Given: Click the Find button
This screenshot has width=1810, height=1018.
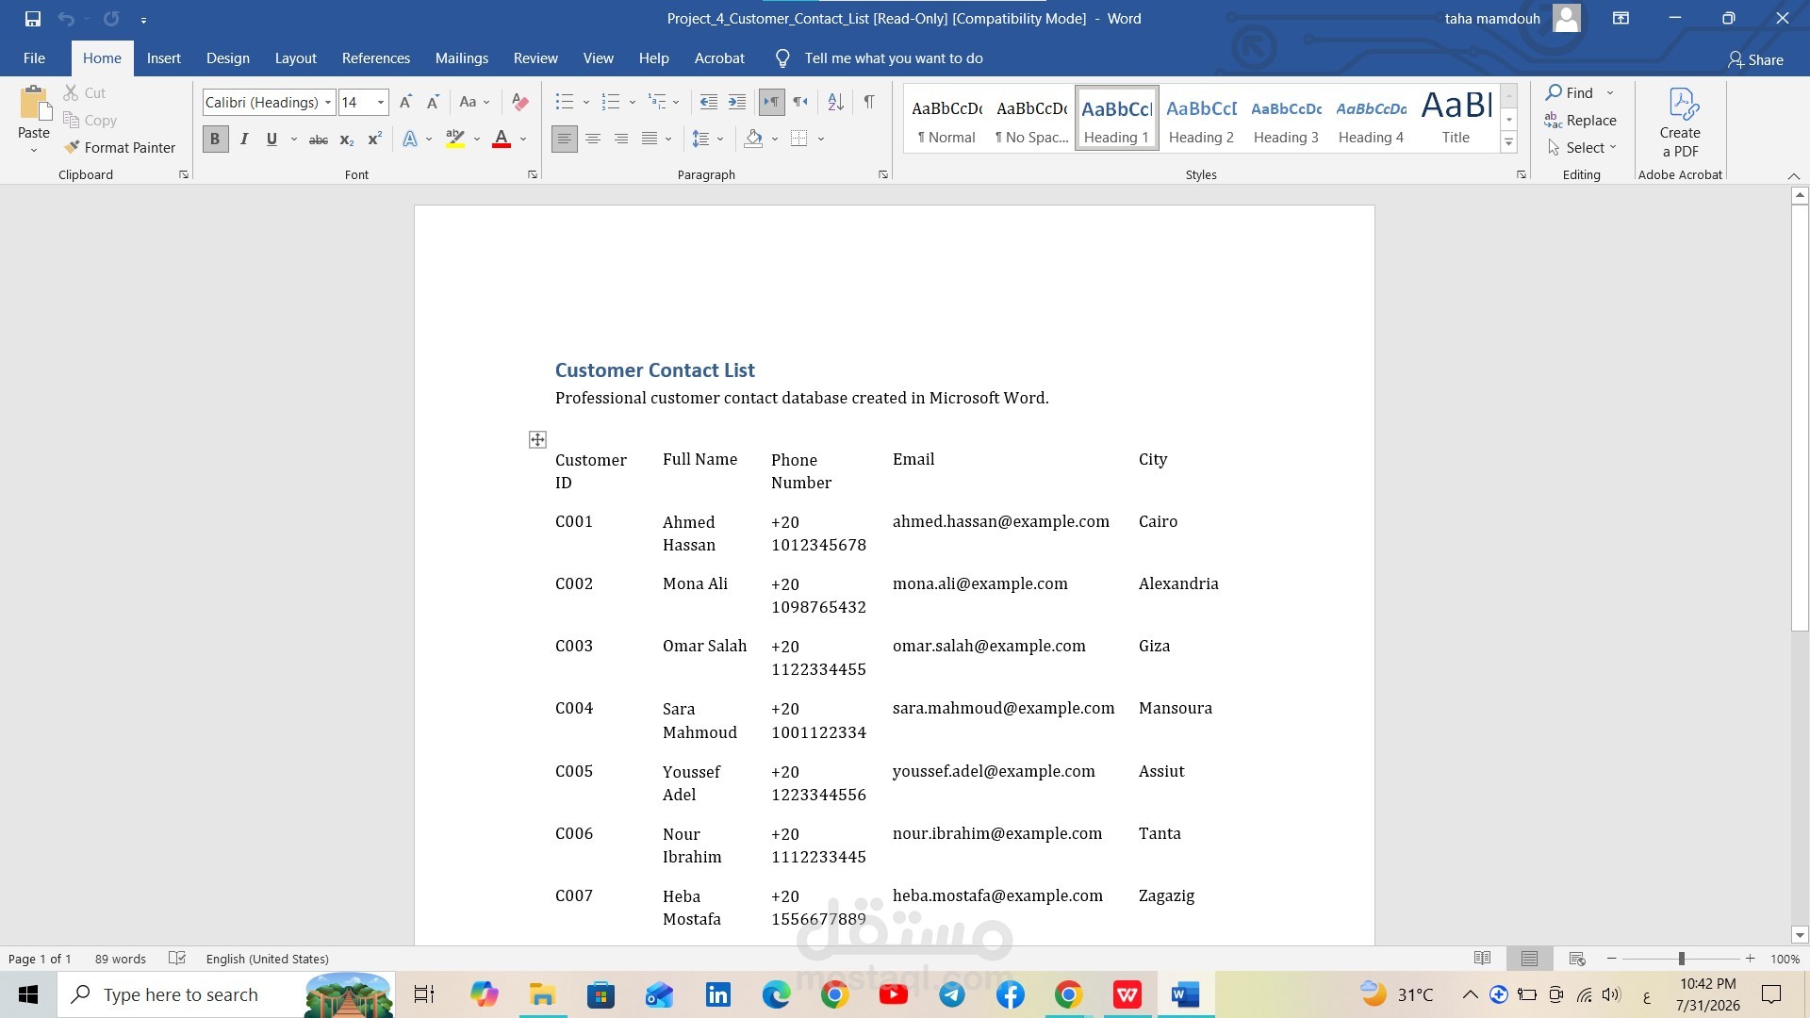Looking at the screenshot, I should point(1570,92).
